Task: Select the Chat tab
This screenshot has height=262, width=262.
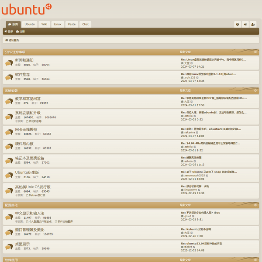Action: coord(86,24)
